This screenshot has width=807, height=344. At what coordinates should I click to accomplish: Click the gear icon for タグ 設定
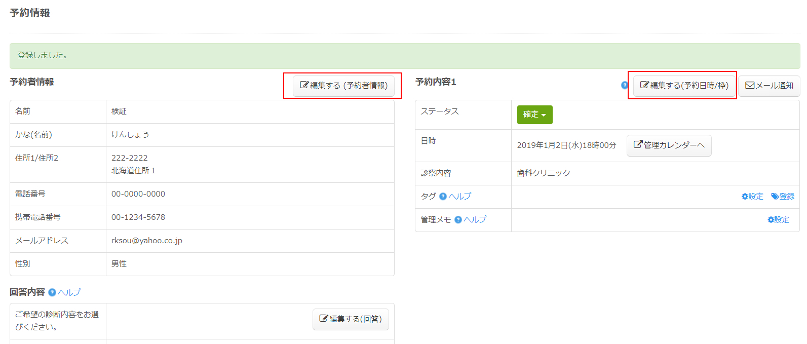click(745, 197)
